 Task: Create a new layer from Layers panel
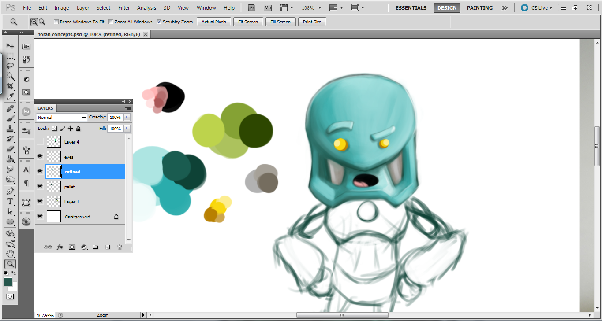pos(107,247)
